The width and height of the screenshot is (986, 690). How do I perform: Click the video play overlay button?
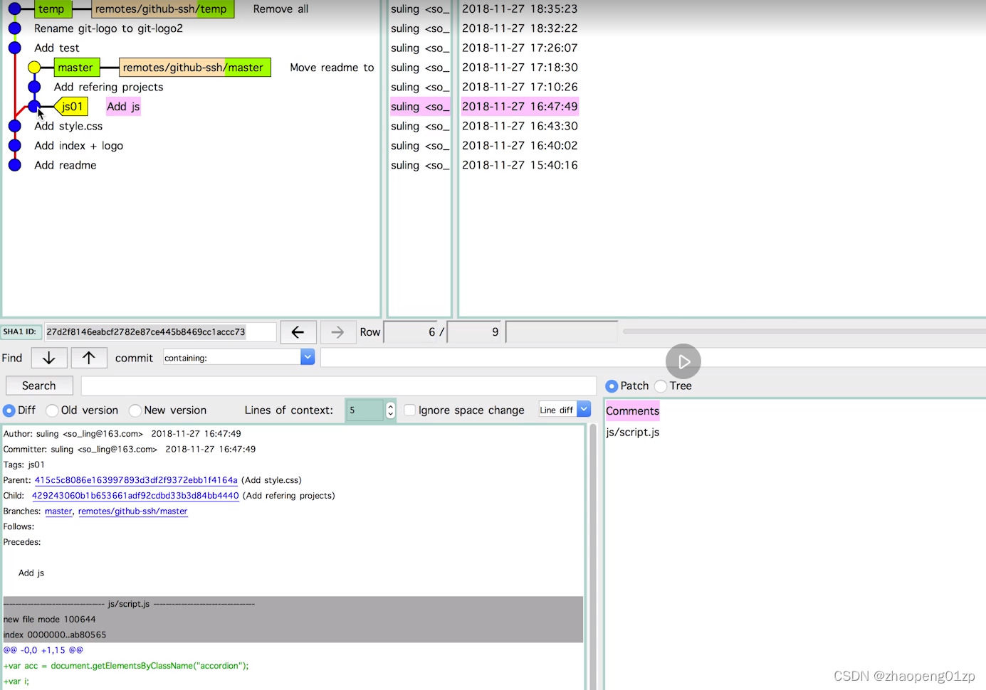[x=683, y=361]
